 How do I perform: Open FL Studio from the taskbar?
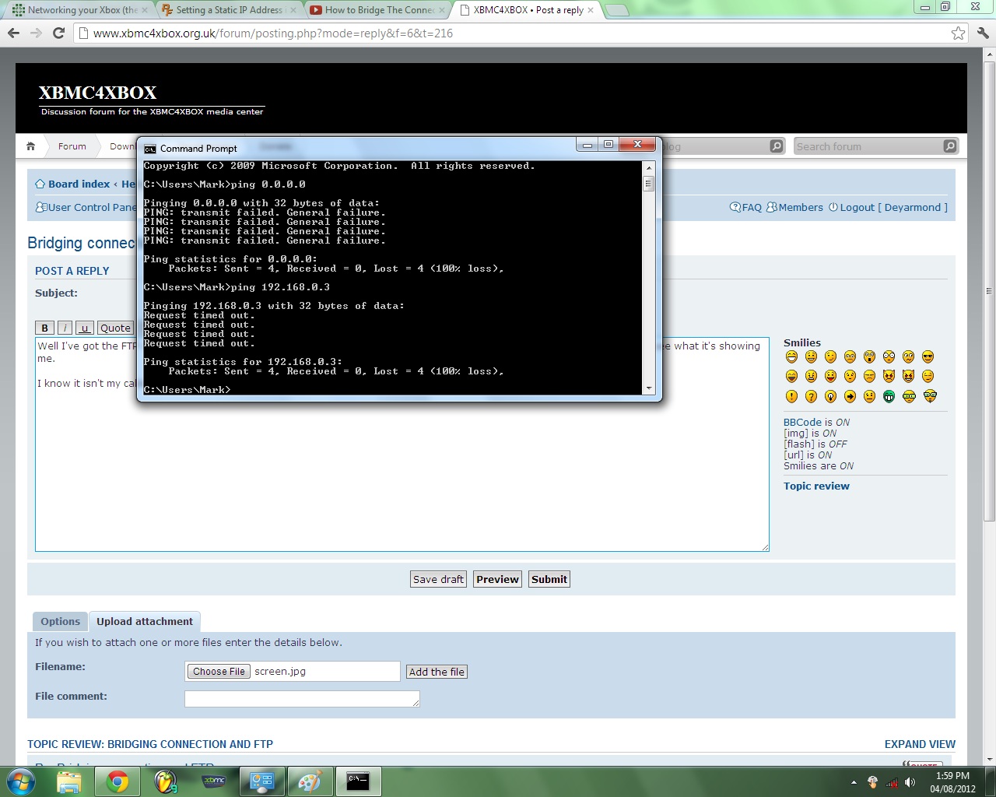tap(166, 781)
